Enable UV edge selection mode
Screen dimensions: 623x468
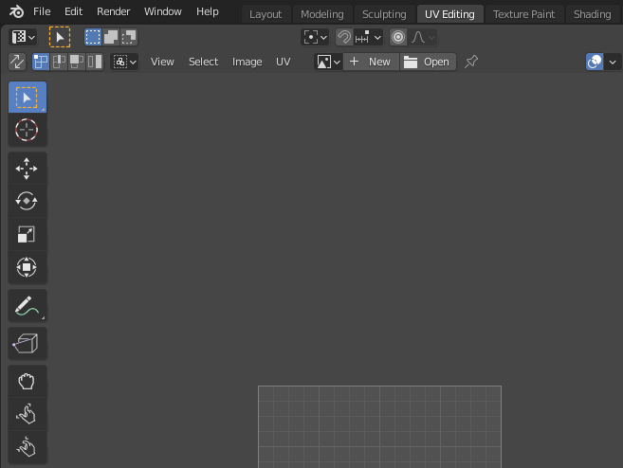point(59,62)
